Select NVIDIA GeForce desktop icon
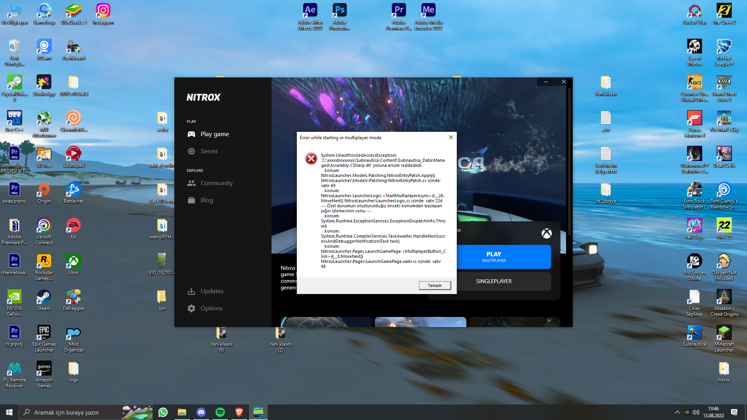The width and height of the screenshot is (747, 420). click(14, 303)
